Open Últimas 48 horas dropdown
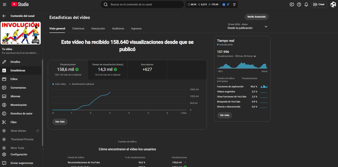The image size is (338, 167). [x=237, y=56]
